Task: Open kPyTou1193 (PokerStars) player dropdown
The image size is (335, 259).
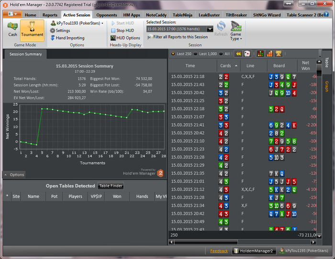Action: [x=77, y=23]
